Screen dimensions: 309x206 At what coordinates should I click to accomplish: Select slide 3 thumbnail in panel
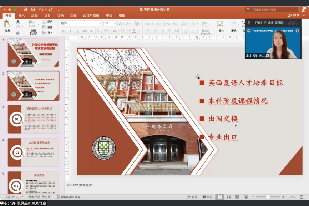pos(33,119)
